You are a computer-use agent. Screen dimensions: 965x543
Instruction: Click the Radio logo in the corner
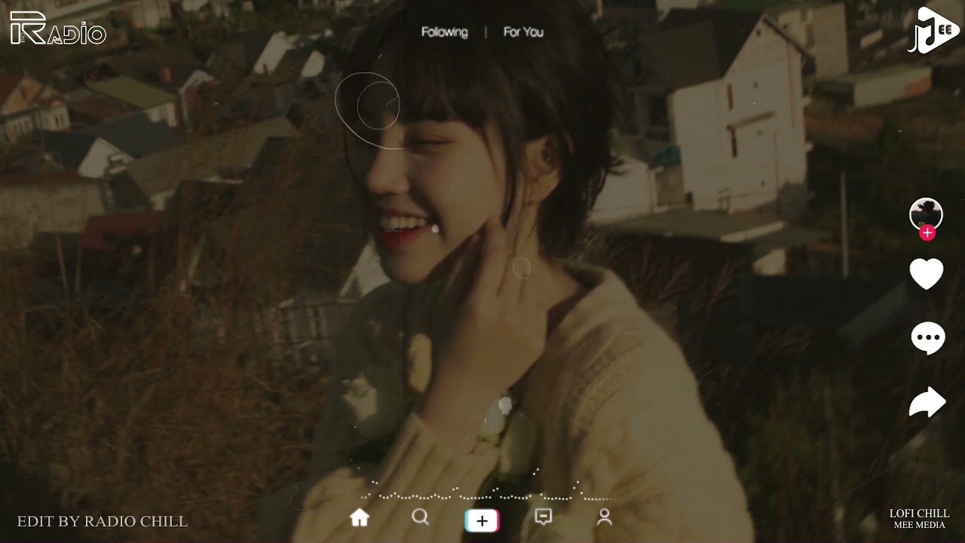pos(58,29)
